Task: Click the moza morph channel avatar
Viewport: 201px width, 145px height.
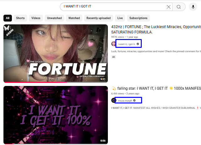Action: pos(114,100)
